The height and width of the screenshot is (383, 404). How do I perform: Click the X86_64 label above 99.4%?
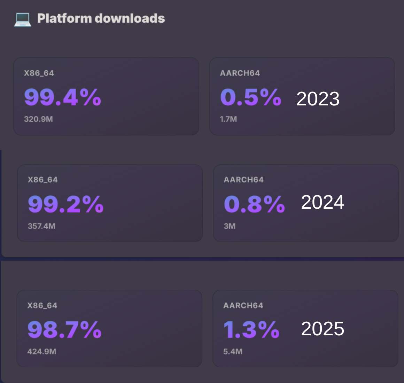39,73
